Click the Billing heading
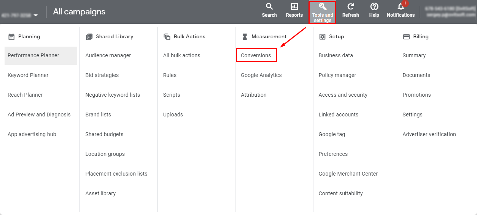 (x=421, y=37)
